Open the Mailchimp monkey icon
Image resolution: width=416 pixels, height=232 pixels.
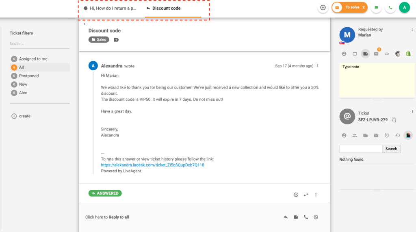[x=398, y=54]
